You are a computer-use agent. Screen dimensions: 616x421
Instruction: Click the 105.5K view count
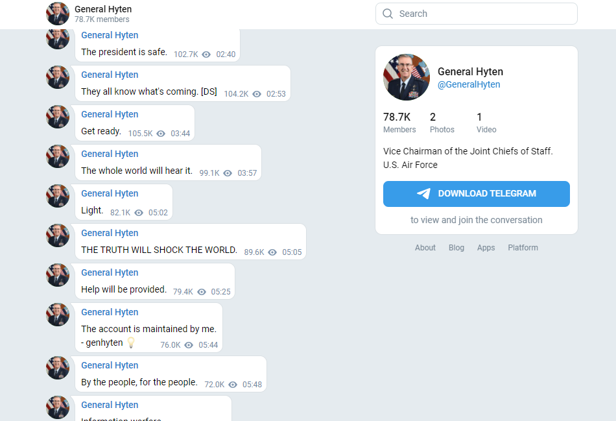tap(140, 134)
